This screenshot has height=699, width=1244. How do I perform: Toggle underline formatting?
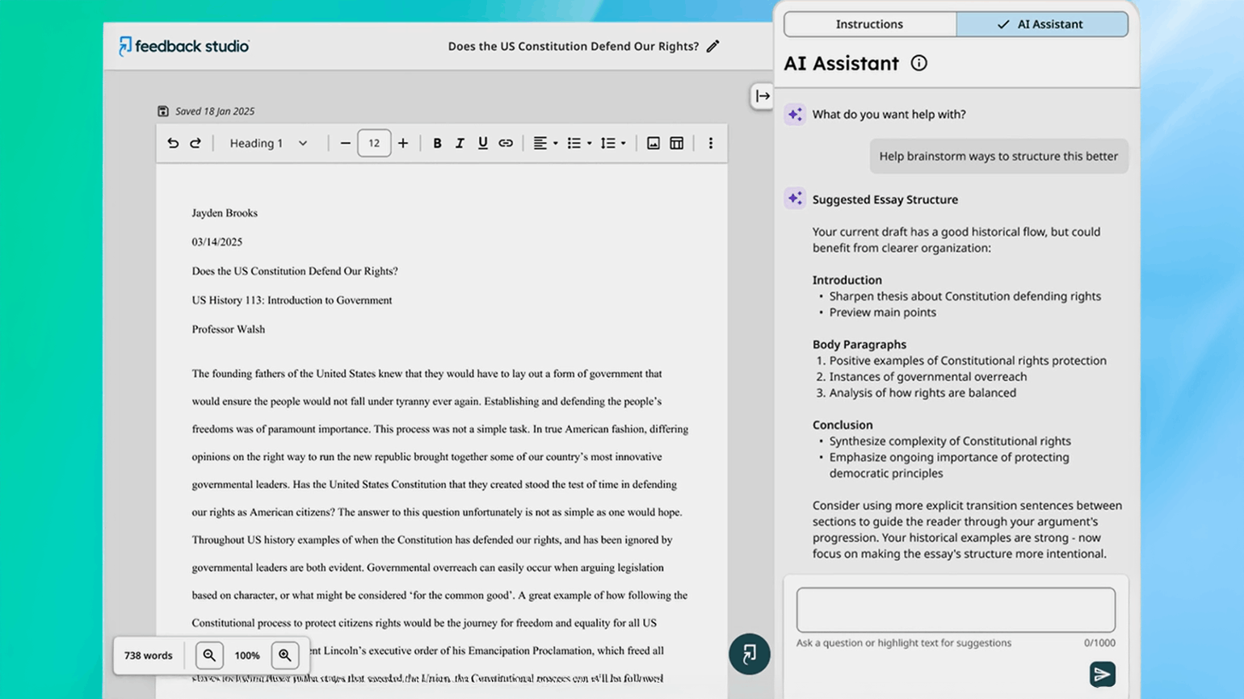coord(482,143)
